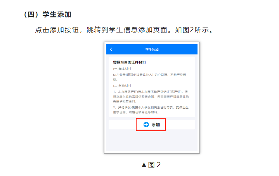
Task: Click item 1 未办理房产证 paragraph
Action: point(151,97)
